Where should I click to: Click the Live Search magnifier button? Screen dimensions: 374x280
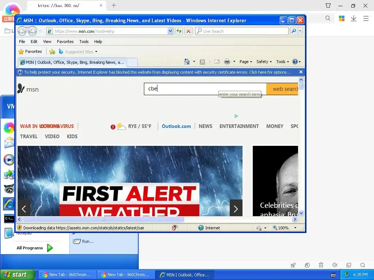coord(294,31)
